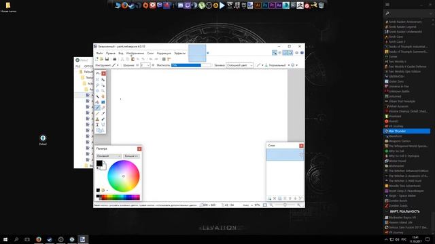Screen dimensions: 435x244
Task: Select the Zoom tool in Tools window
Action: pyautogui.click(x=103, y=91)
